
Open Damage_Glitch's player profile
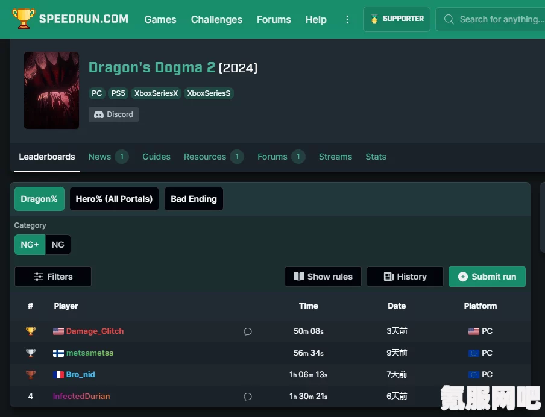coord(95,331)
